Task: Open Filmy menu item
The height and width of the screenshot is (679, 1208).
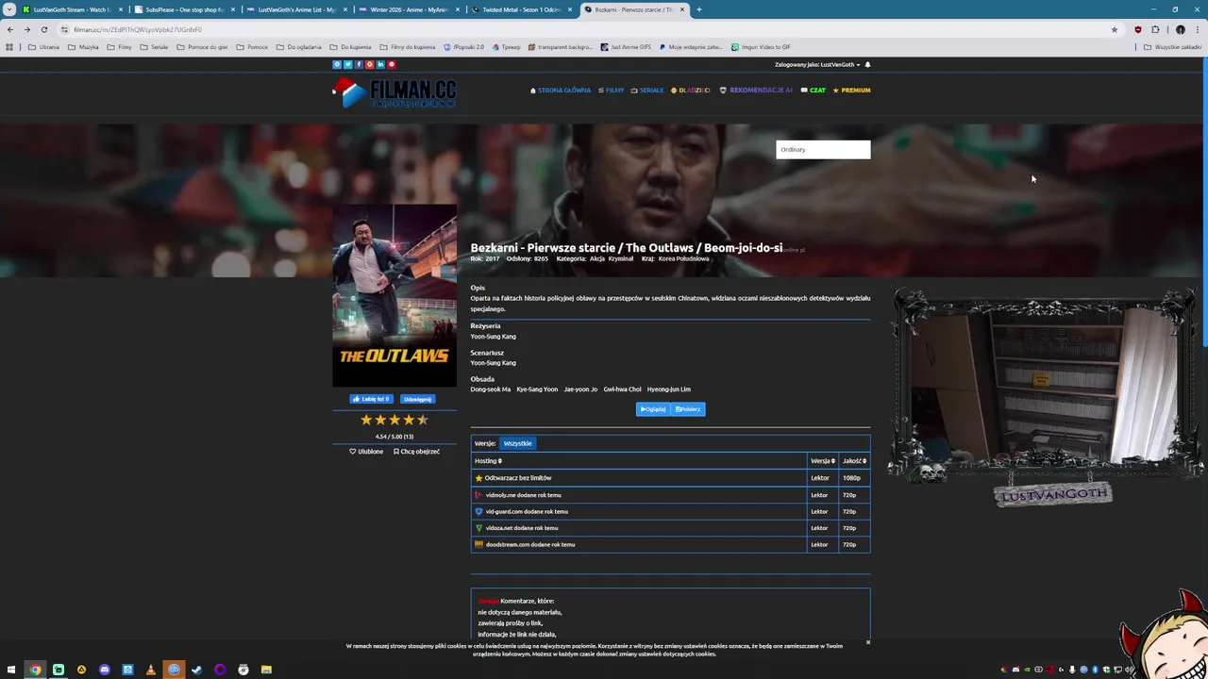Action: tap(611, 91)
